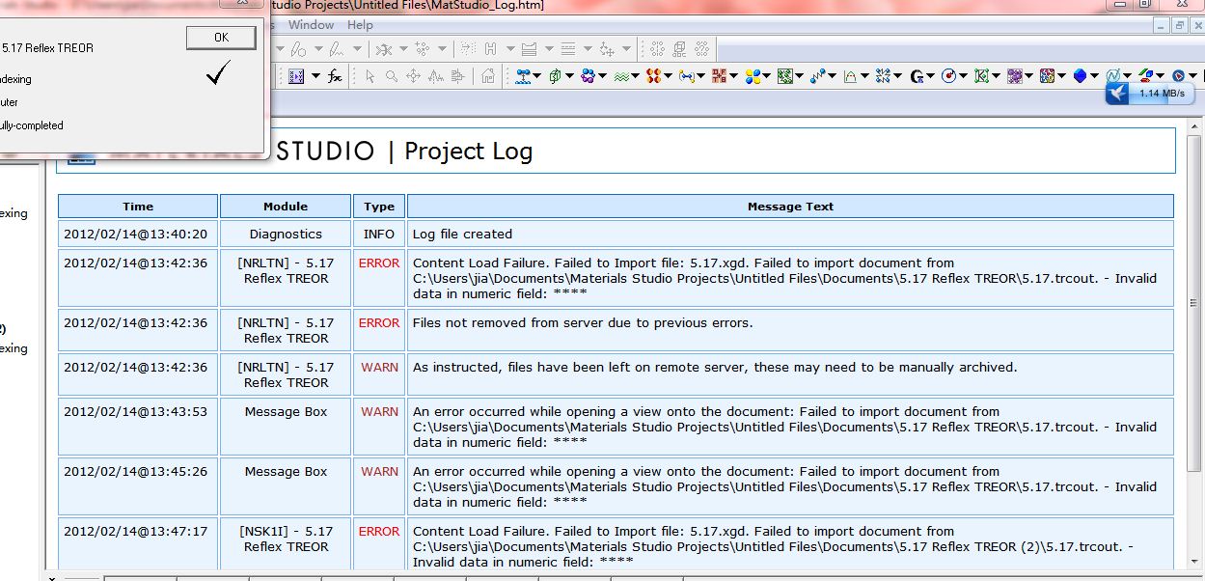This screenshot has width=1205, height=581.
Task: Select the arrow selection pointer tool
Action: [x=370, y=76]
